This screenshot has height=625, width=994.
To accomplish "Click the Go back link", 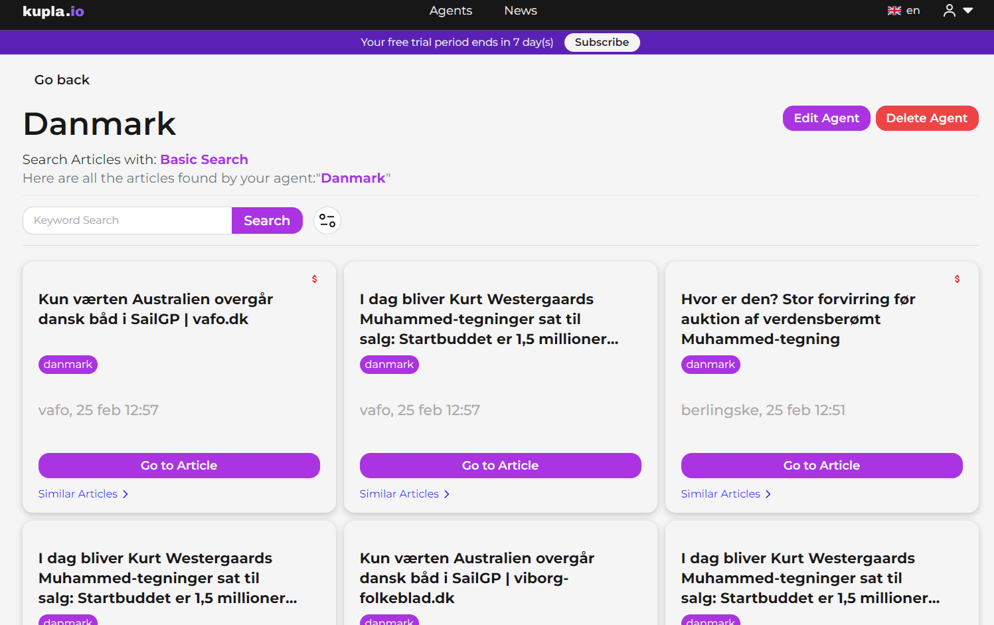I will 62,80.
